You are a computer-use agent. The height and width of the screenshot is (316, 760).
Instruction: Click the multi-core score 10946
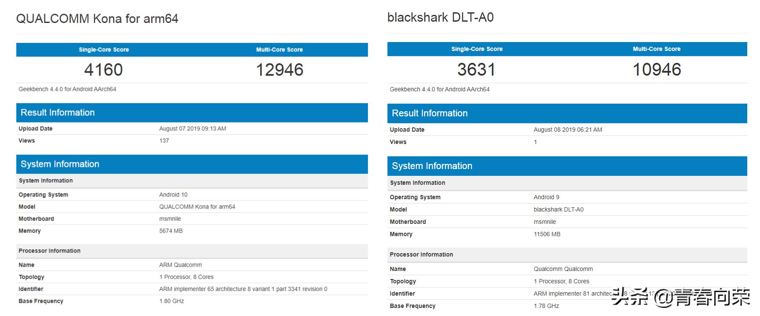(657, 69)
